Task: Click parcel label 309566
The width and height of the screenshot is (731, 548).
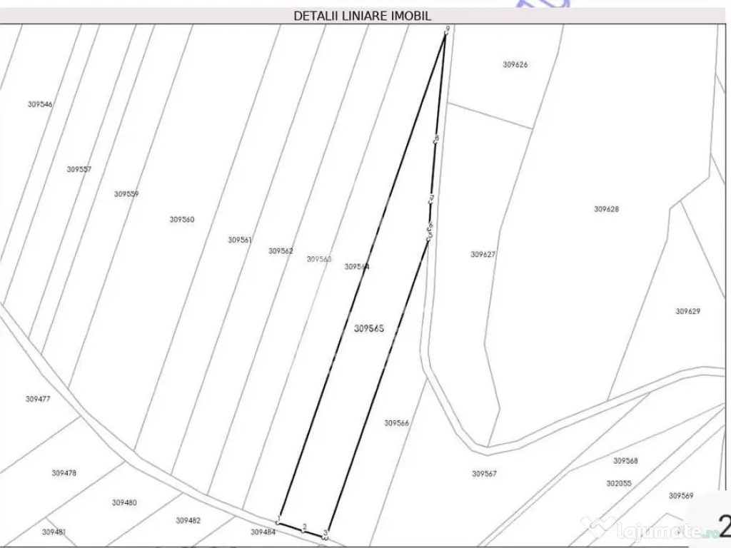Action: coord(397,422)
